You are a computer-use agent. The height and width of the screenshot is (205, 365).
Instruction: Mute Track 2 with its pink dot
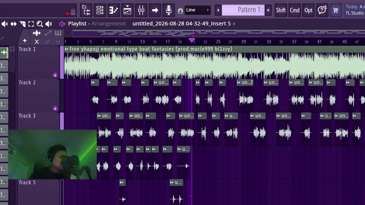(x=55, y=108)
